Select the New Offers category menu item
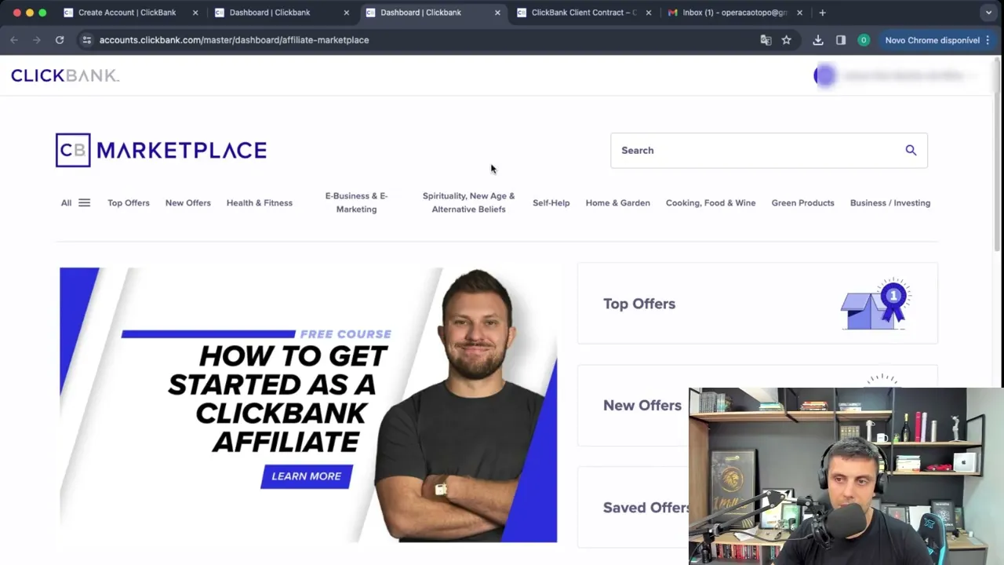The height and width of the screenshot is (565, 1004). pyautogui.click(x=188, y=202)
